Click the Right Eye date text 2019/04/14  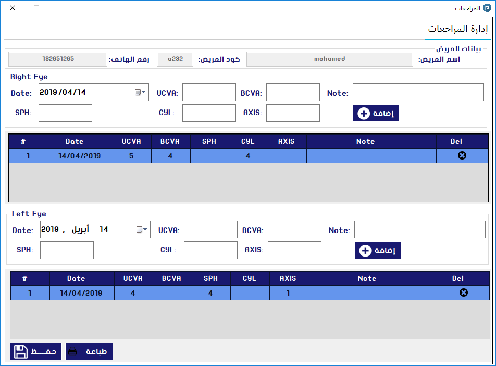63,92
